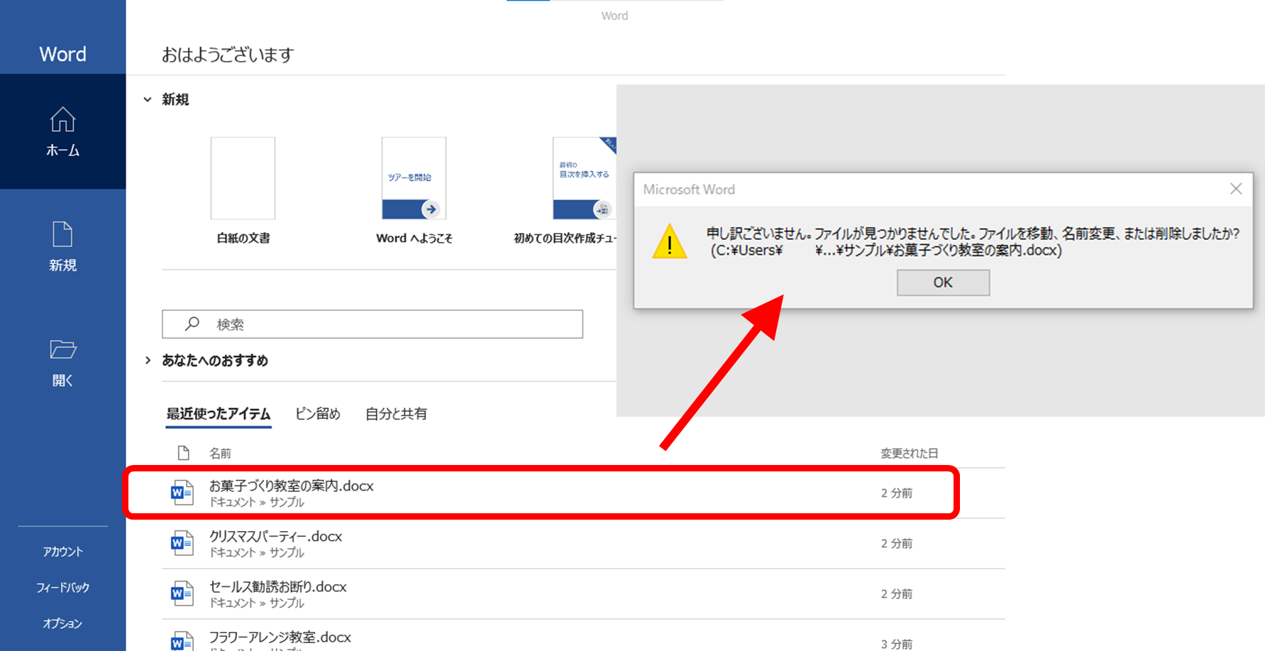Switch to the 自分と共有 tab
The height and width of the screenshot is (651, 1265).
pos(396,414)
